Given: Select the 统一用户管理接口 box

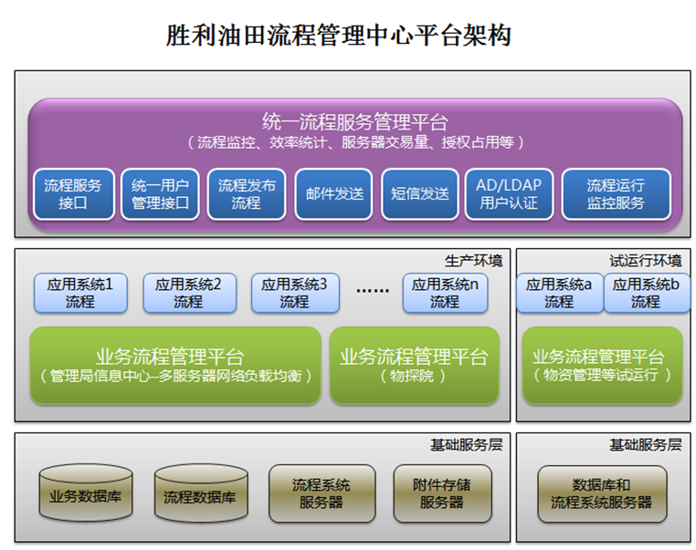Looking at the screenshot, I should click(160, 194).
